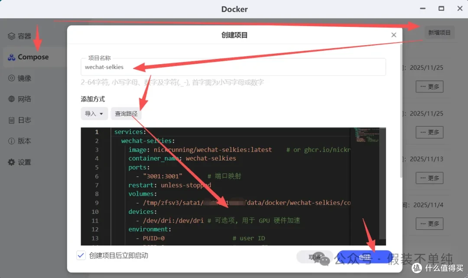The height and width of the screenshot is (278, 468).
Task: Click the 'environment:' line in editor
Action: coord(150,229)
